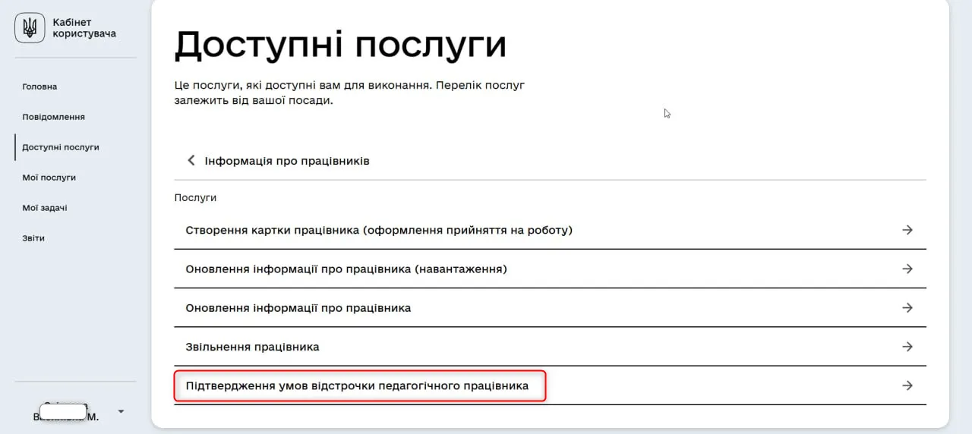Open Головна in the sidebar

coord(39,86)
